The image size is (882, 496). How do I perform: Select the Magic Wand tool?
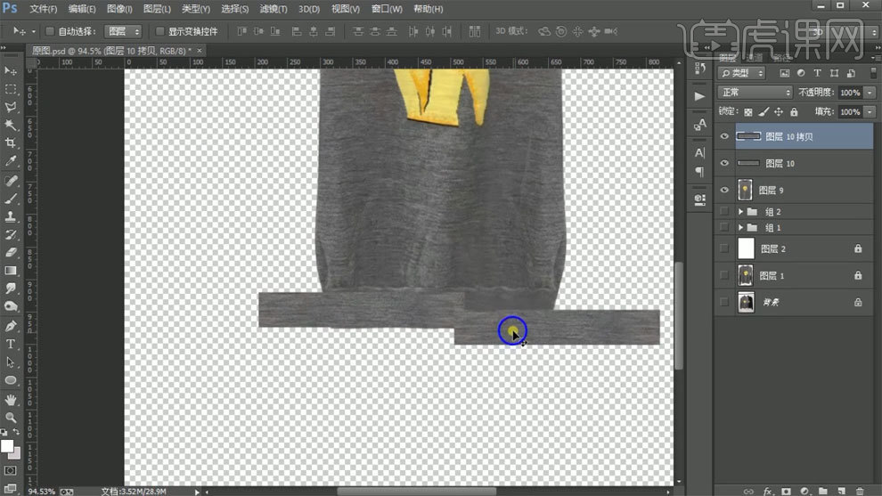(10, 125)
